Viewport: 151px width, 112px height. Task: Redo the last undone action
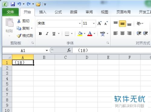pos(29,4)
